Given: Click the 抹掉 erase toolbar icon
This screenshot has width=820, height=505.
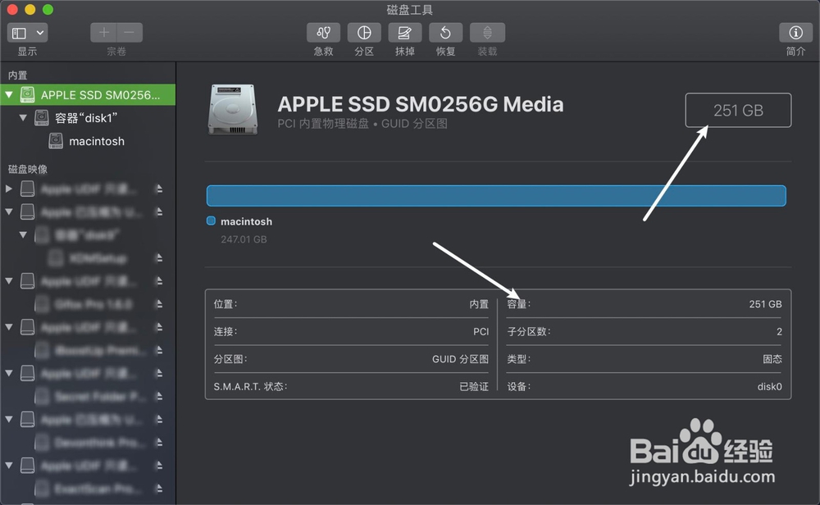Looking at the screenshot, I should click(x=405, y=33).
